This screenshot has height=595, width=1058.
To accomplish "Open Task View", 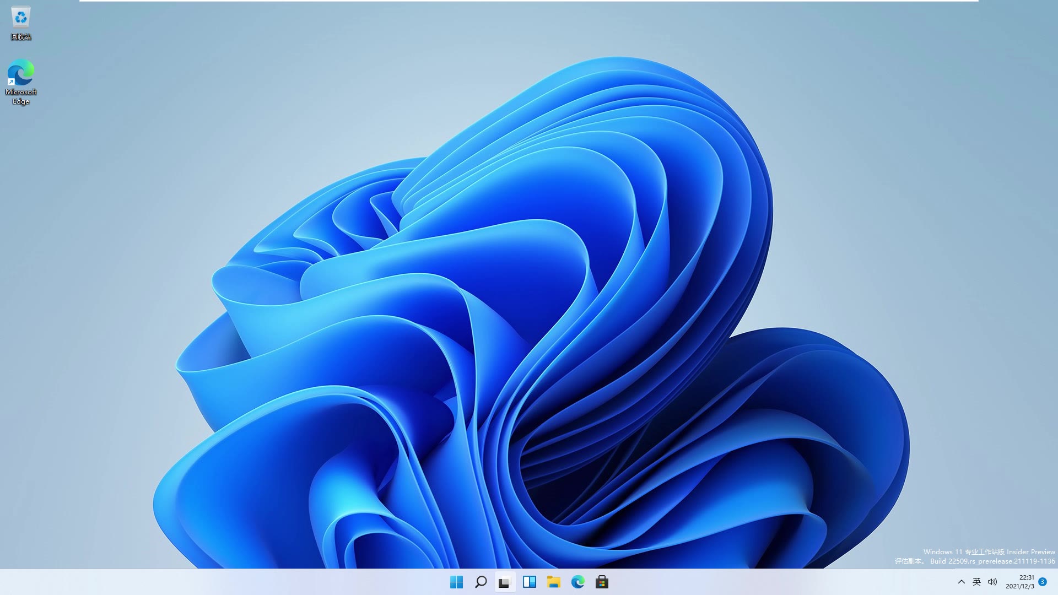I will click(x=504, y=581).
